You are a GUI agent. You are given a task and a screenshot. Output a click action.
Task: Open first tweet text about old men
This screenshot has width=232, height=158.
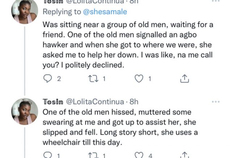[120, 45]
